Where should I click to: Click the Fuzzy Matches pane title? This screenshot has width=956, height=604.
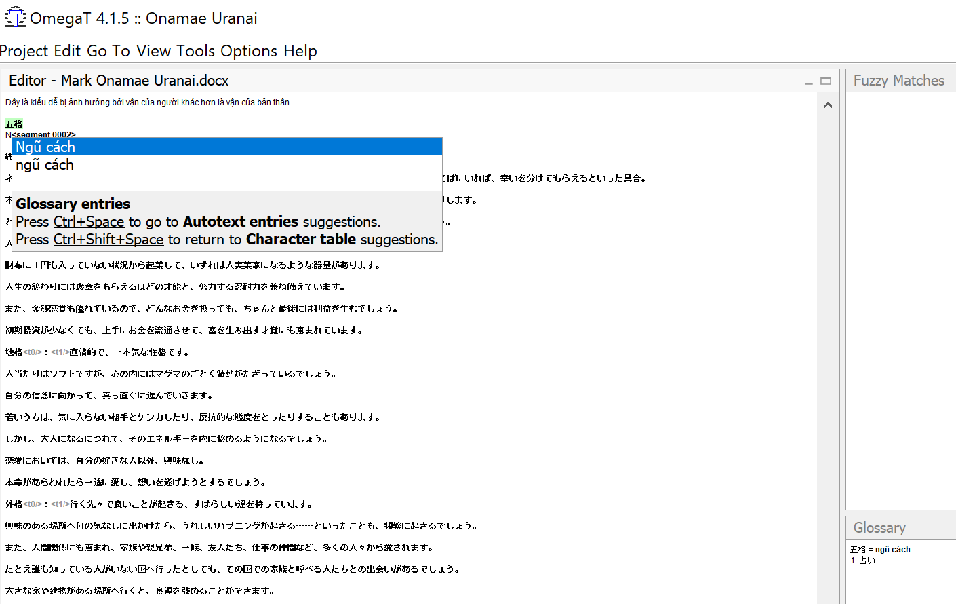(x=898, y=81)
